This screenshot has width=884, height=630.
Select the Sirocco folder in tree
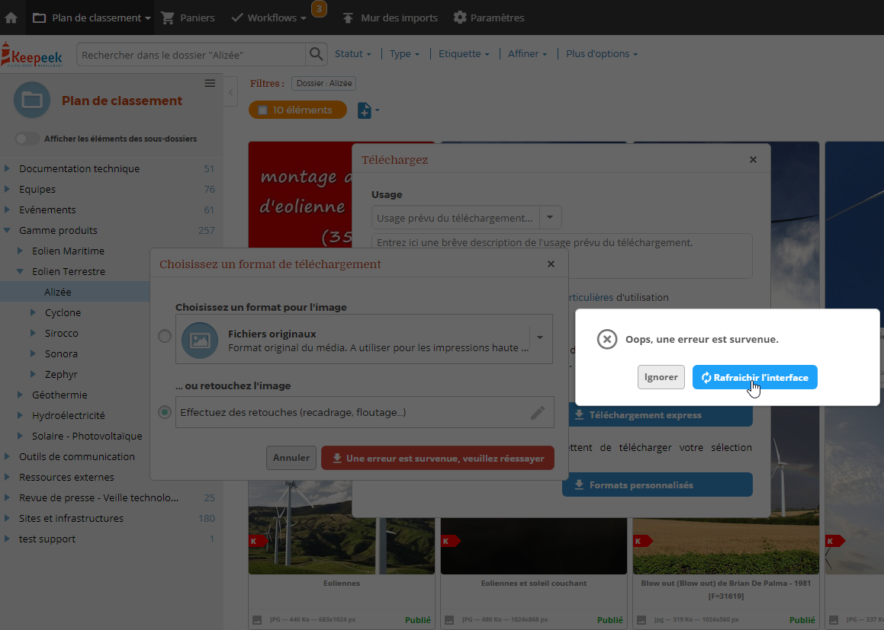click(62, 334)
